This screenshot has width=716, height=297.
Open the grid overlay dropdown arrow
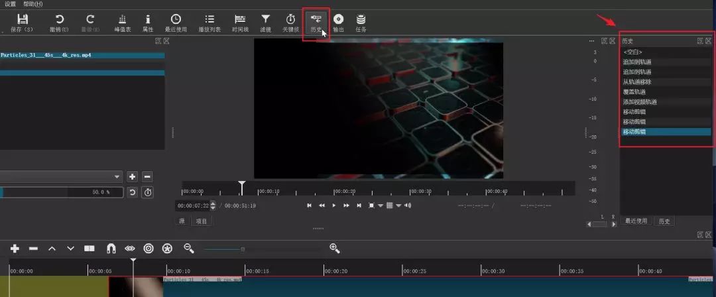pos(398,206)
